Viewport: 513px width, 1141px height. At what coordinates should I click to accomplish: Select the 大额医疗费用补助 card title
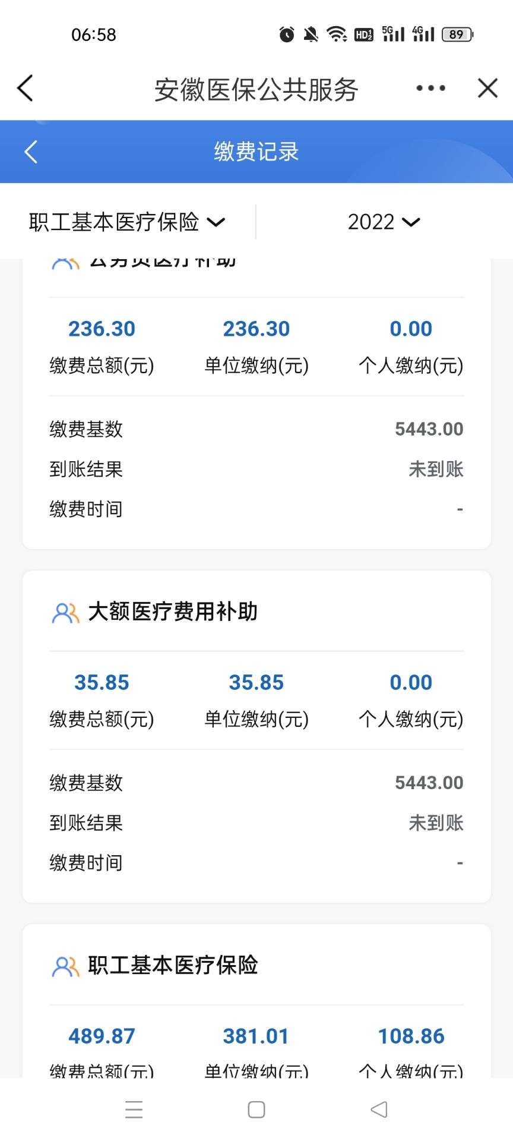pyautogui.click(x=173, y=612)
